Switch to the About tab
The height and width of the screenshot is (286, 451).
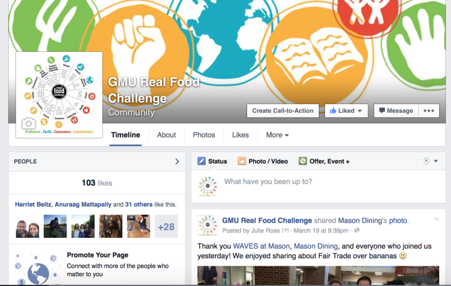coord(166,135)
